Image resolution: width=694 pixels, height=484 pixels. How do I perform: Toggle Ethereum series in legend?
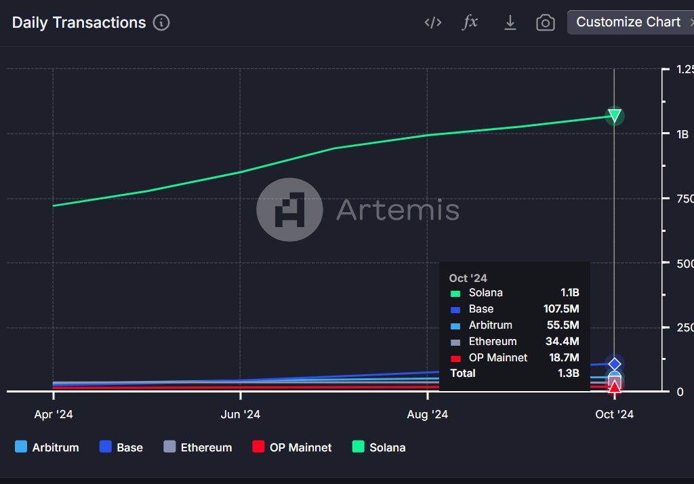198,447
